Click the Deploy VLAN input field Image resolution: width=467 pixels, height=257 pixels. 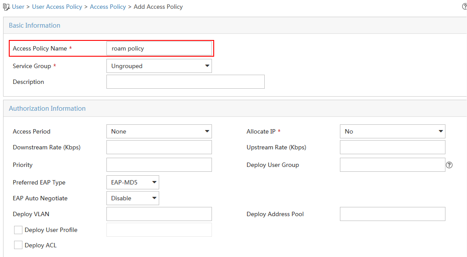(x=159, y=214)
